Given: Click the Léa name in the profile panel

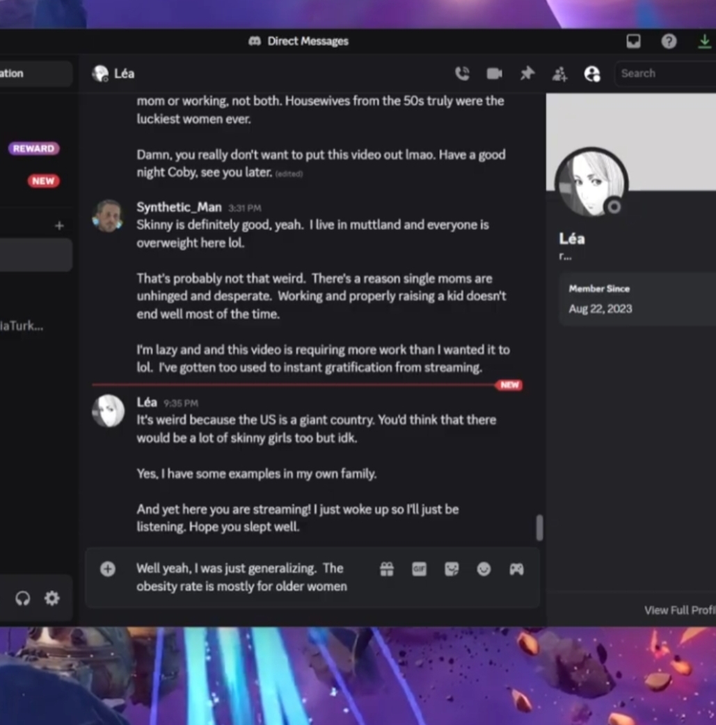Looking at the screenshot, I should (571, 239).
